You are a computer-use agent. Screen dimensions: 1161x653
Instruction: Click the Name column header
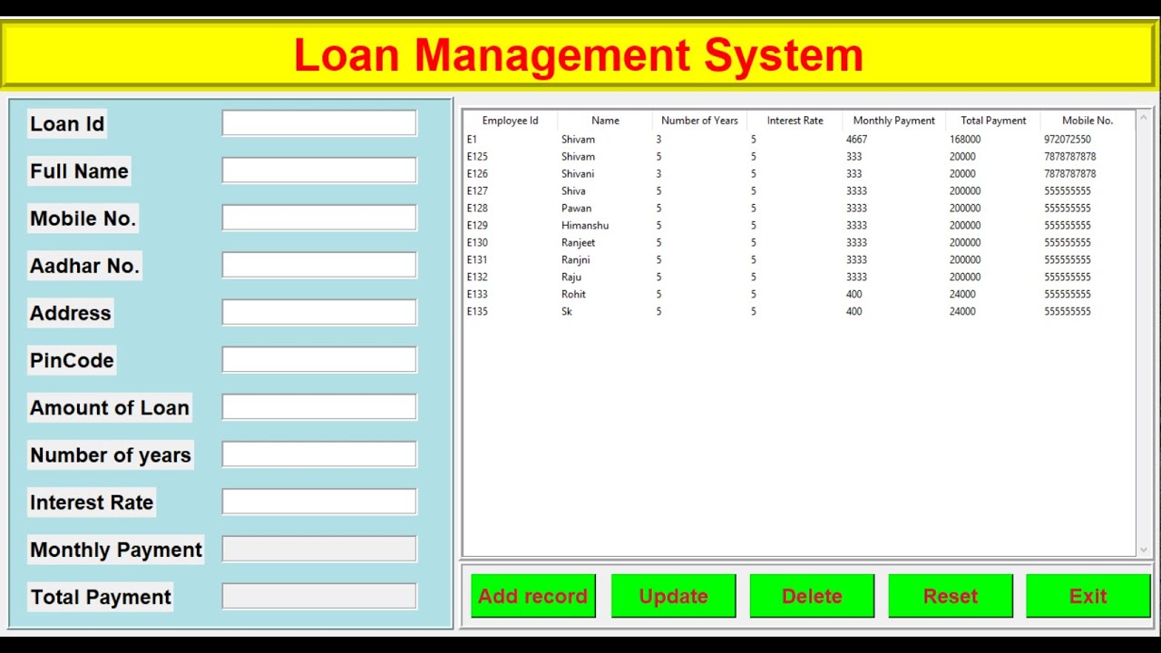point(605,121)
